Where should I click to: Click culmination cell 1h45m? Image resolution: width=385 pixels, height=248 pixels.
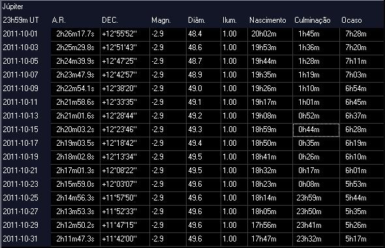point(316,34)
